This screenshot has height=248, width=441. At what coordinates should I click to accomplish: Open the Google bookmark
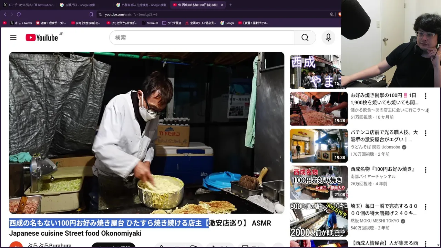[x=227, y=23]
